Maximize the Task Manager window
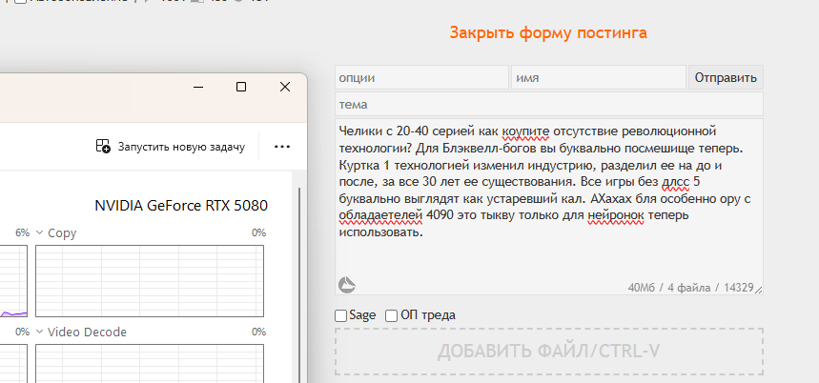The width and height of the screenshot is (819, 383). (x=241, y=87)
